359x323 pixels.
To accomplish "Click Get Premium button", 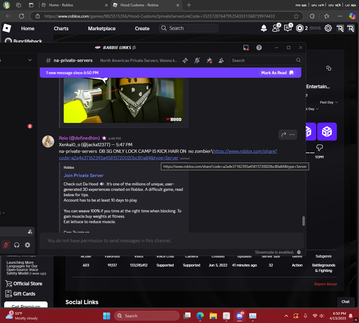I will (x=26, y=304).
